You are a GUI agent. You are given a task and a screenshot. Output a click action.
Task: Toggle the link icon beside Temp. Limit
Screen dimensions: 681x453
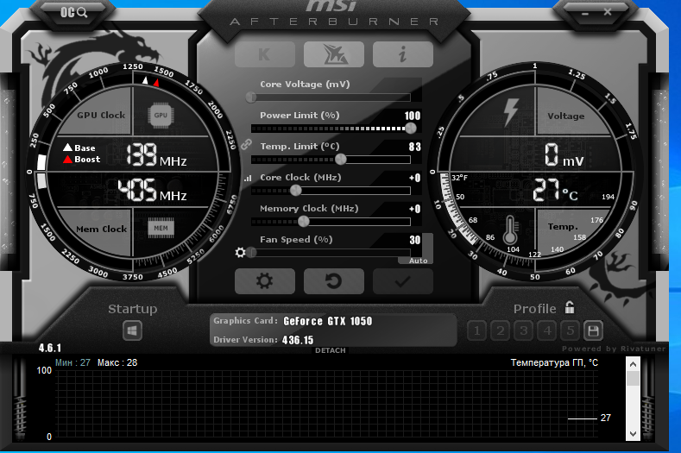(x=247, y=144)
